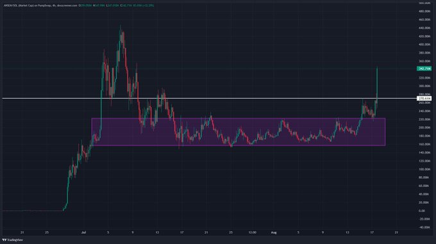Click the 17 label after Aug 13
The image size is (436, 244).
pyautogui.click(x=372, y=232)
